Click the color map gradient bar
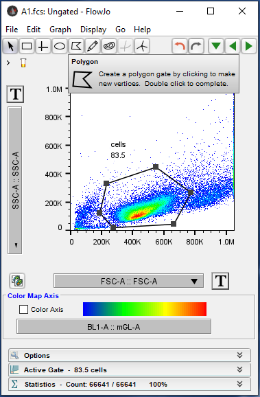The image size is (260, 397). 145,309
